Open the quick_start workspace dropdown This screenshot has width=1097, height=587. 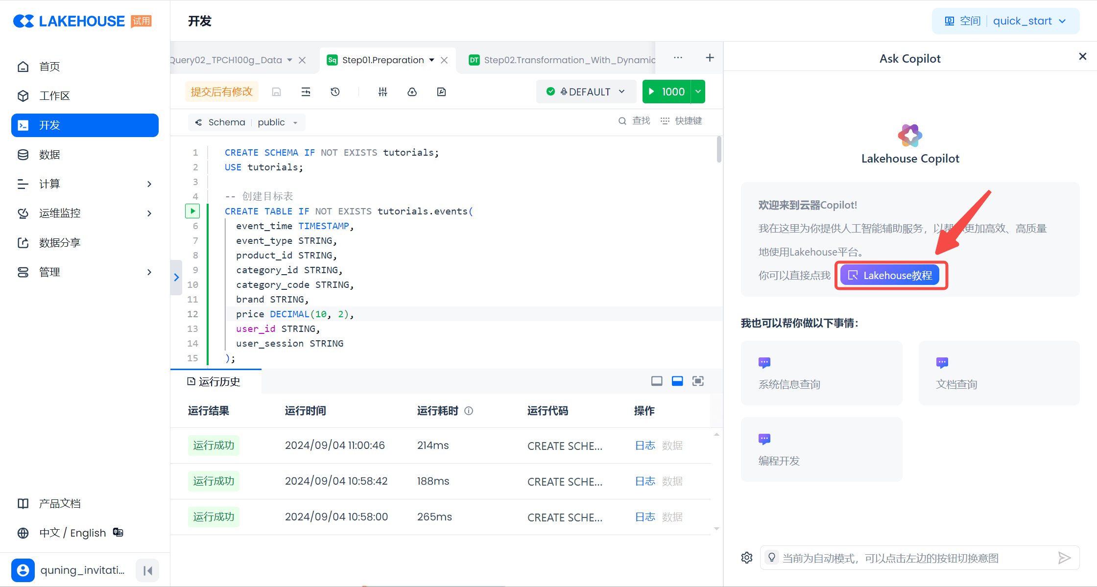click(x=1028, y=21)
